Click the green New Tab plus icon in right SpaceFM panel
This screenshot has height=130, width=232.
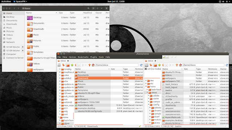pos(159,65)
